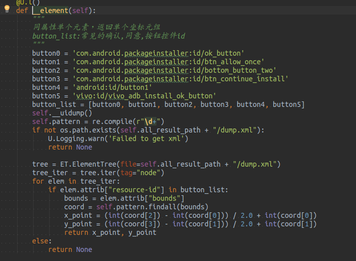Image resolution: width=356 pixels, height=261 pixels.
Task: Click the vivo_adb_install_ok_button string
Action: coord(144,96)
